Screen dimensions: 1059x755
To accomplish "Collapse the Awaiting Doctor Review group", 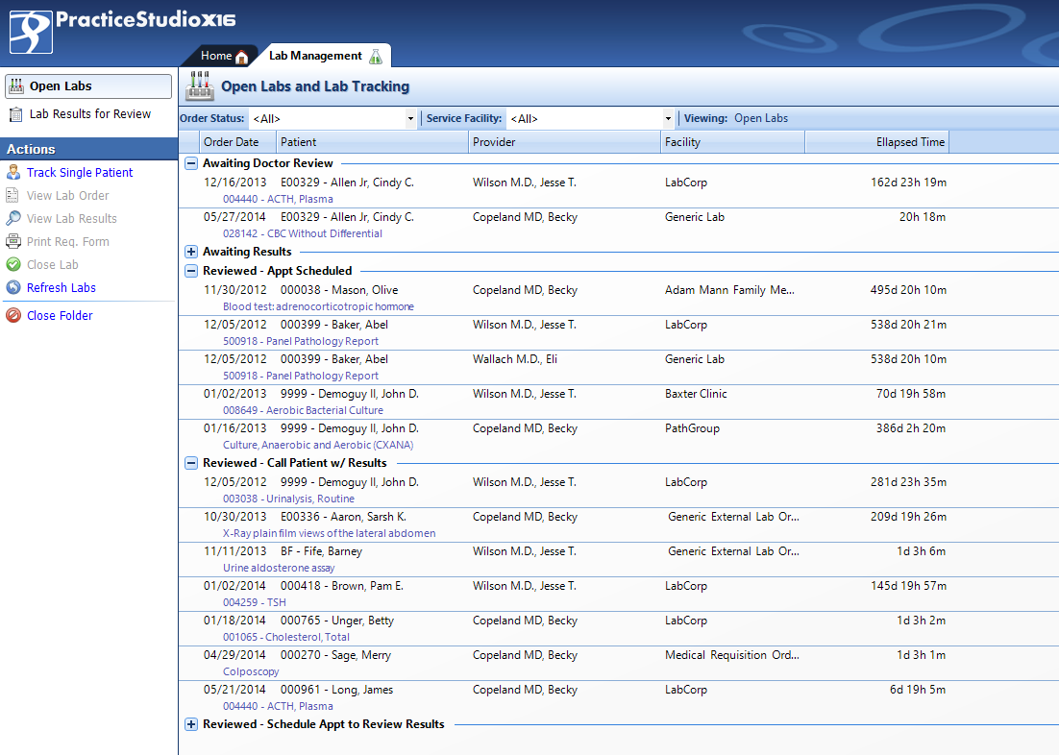I will pos(190,163).
